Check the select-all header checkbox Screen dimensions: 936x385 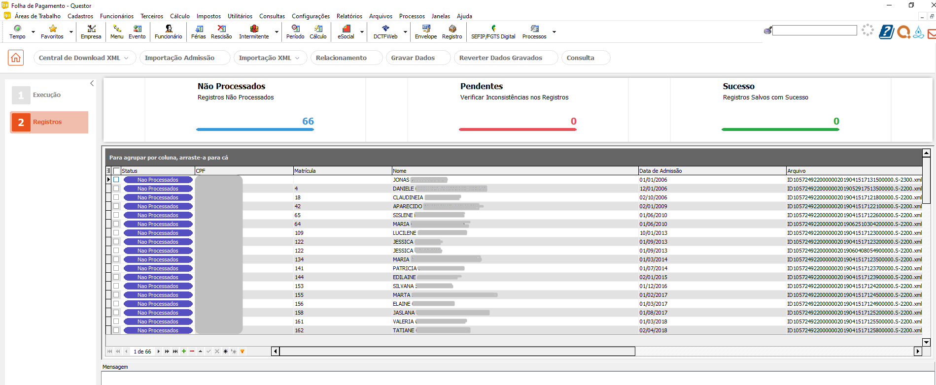pos(116,171)
